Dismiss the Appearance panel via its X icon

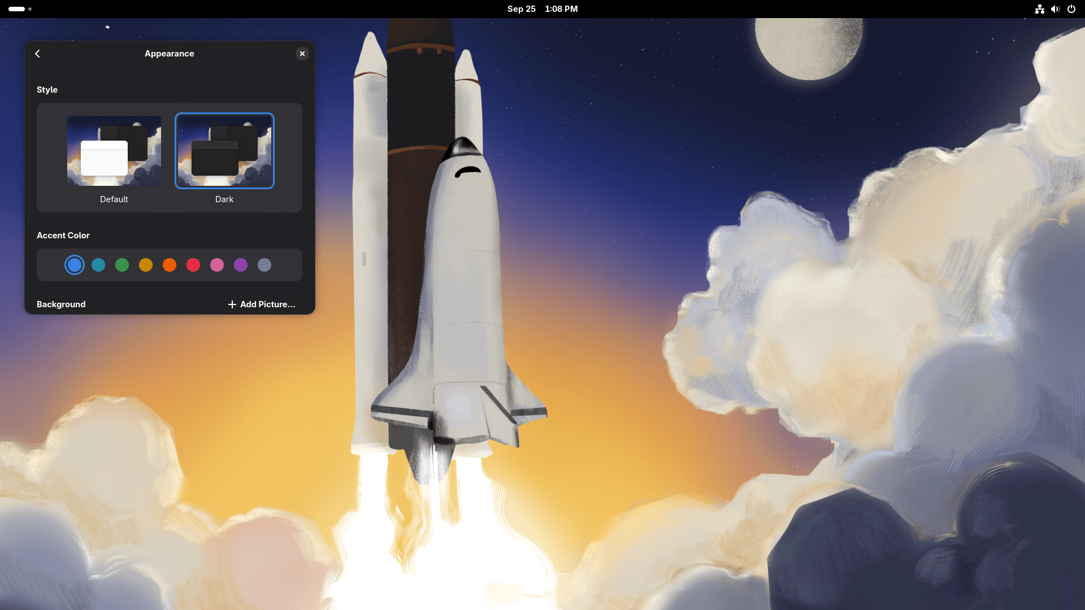click(x=302, y=54)
